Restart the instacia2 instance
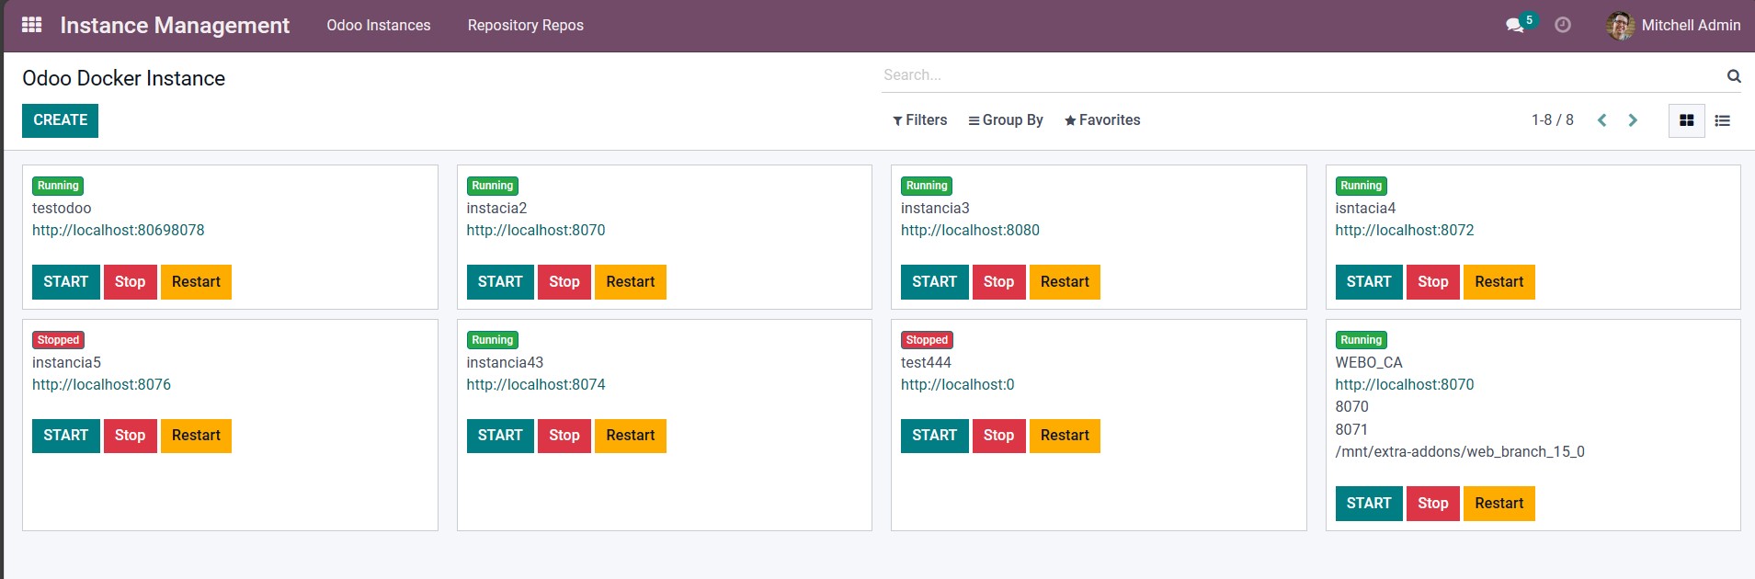This screenshot has height=579, width=1755. (631, 282)
